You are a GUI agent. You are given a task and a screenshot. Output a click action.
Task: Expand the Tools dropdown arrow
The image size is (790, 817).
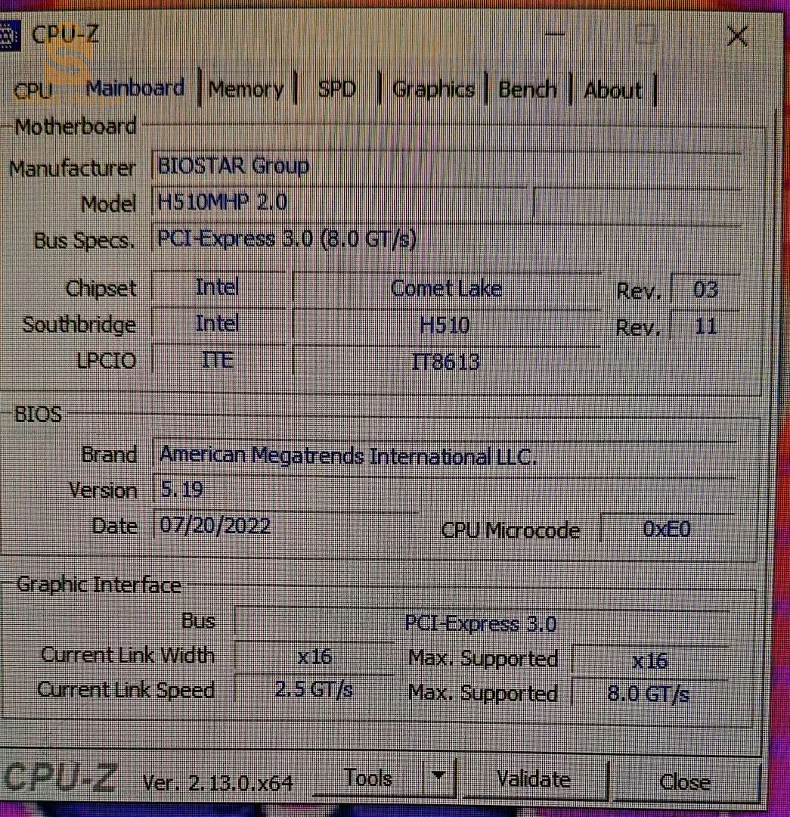pos(438,777)
